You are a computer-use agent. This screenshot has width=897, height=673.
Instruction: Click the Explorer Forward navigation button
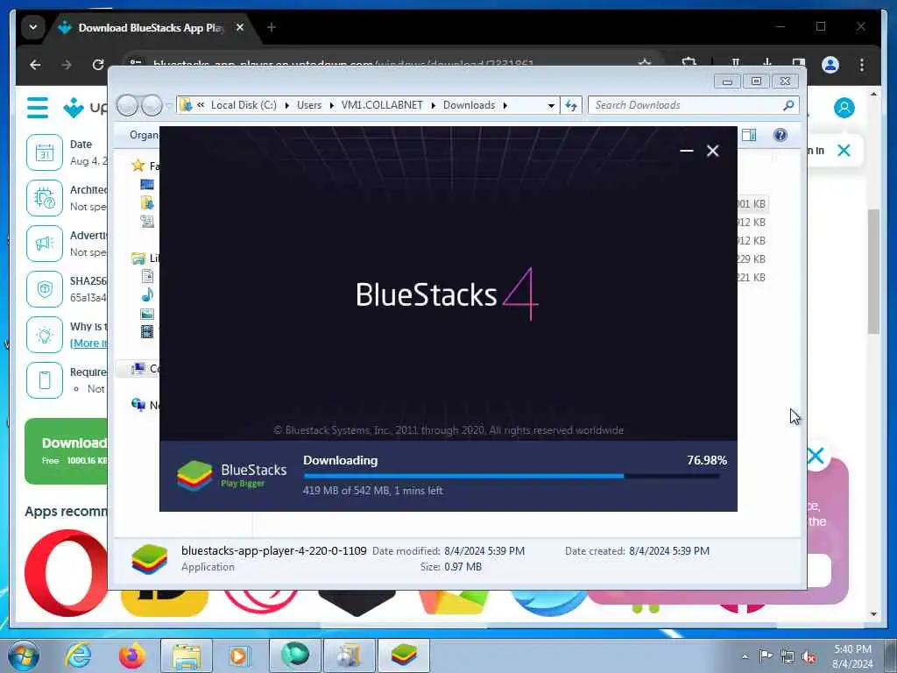point(152,105)
